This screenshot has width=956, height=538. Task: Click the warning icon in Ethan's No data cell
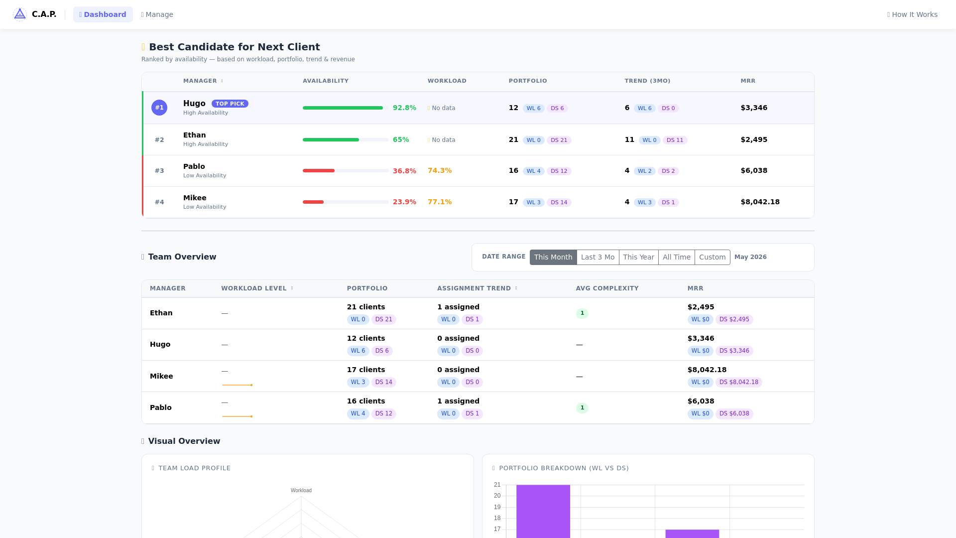click(x=429, y=140)
